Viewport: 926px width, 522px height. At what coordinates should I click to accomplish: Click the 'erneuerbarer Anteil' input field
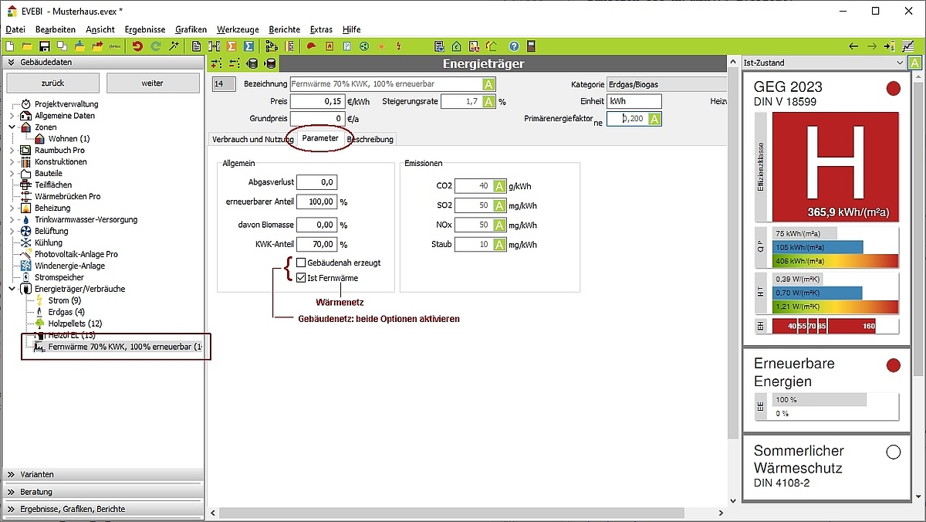[x=316, y=202]
